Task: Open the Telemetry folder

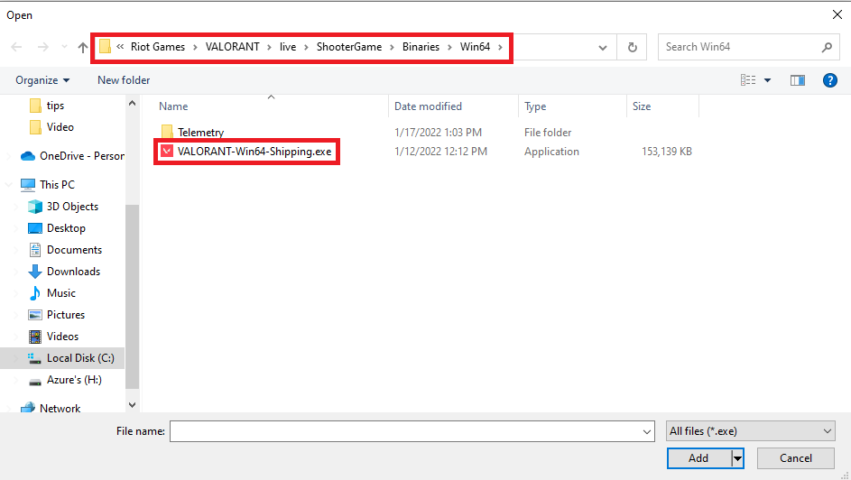Action: [x=200, y=133]
